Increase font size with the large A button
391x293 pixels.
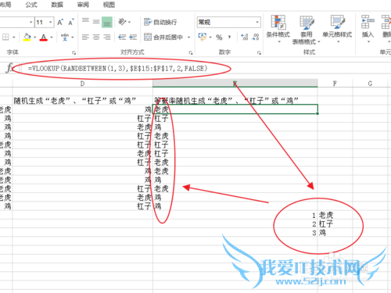click(60, 23)
